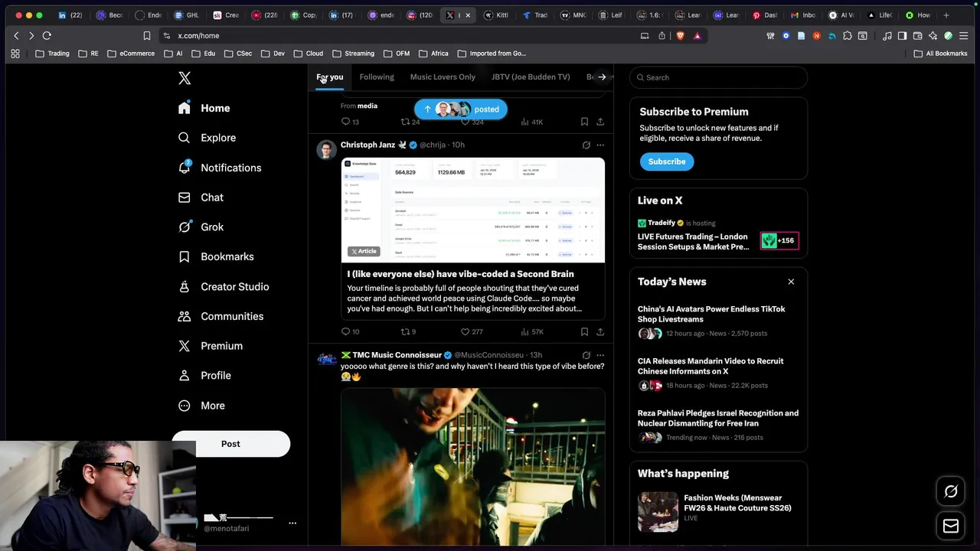
Task: Bookmark this page in address bar
Action: point(147,35)
